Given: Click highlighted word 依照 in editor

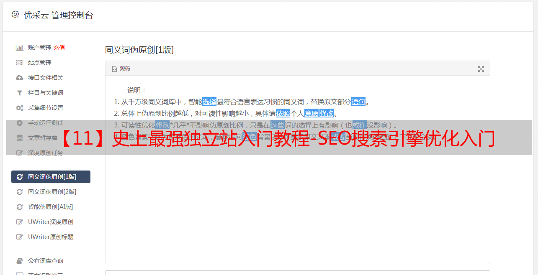Looking at the screenshot, I should (283, 113).
